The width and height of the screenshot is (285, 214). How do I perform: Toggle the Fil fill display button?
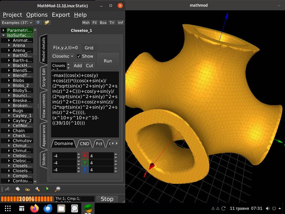[x=95, y=23]
